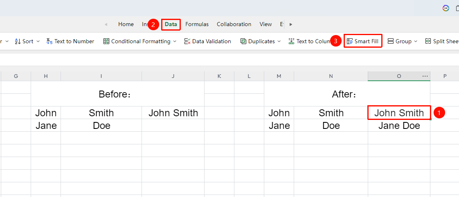Viewport: 459px width, 197px height.
Task: Select column J header
Action: (x=173, y=76)
